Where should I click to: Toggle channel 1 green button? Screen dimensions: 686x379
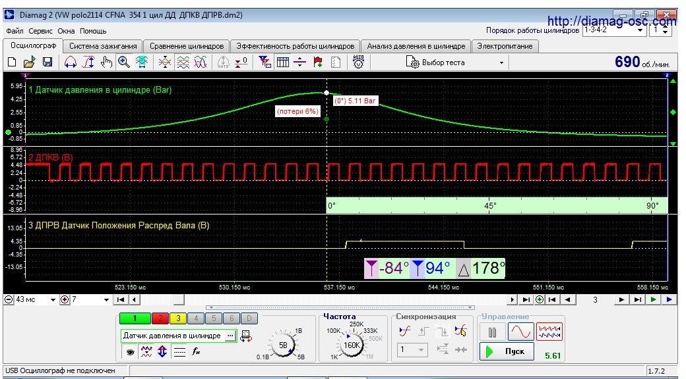tap(135, 318)
